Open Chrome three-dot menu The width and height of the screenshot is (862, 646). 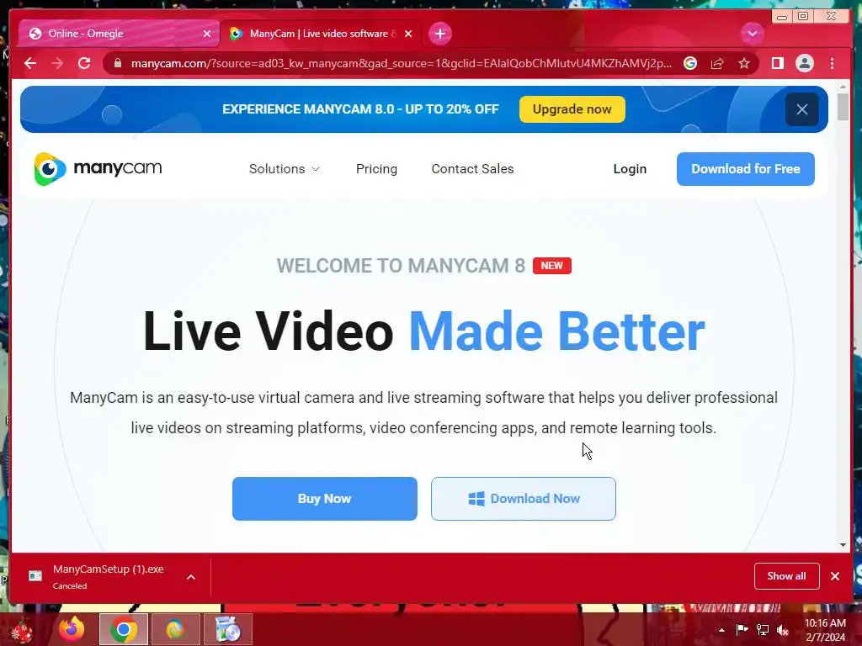pos(832,63)
